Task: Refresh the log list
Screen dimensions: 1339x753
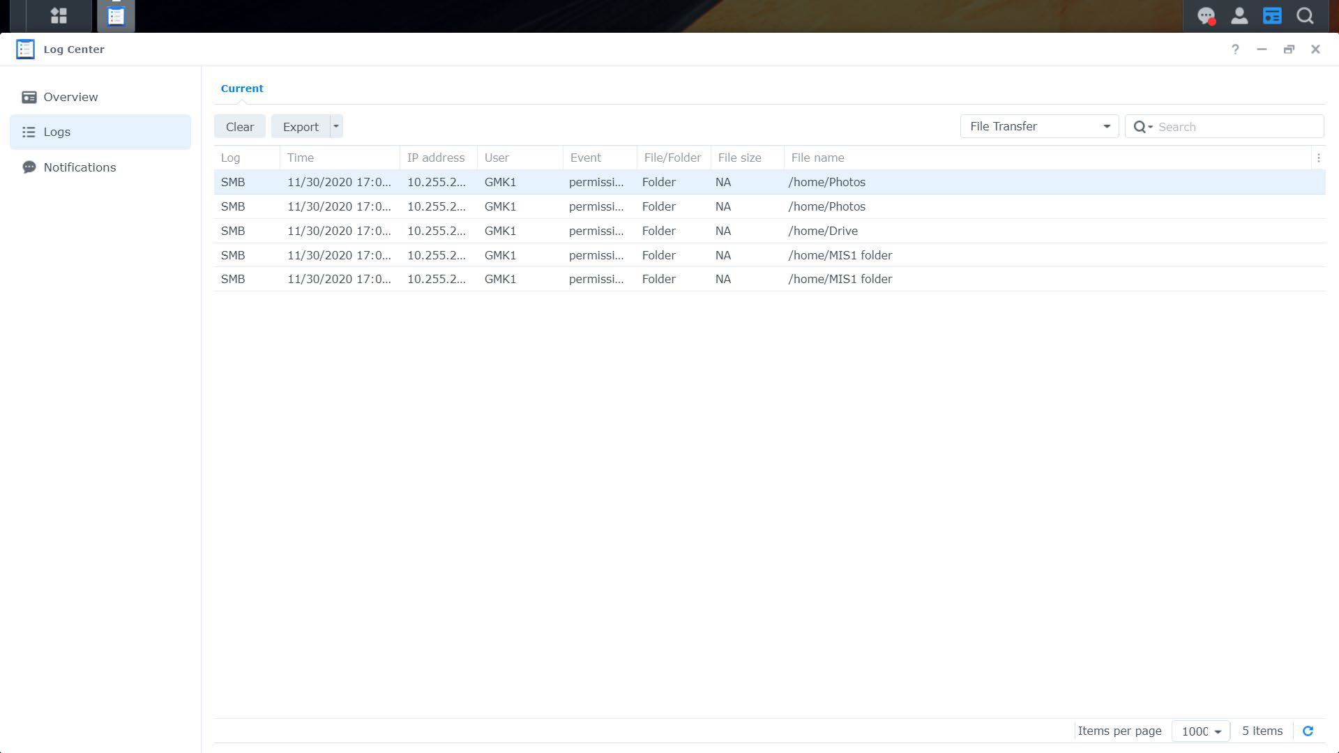Action: (x=1308, y=731)
